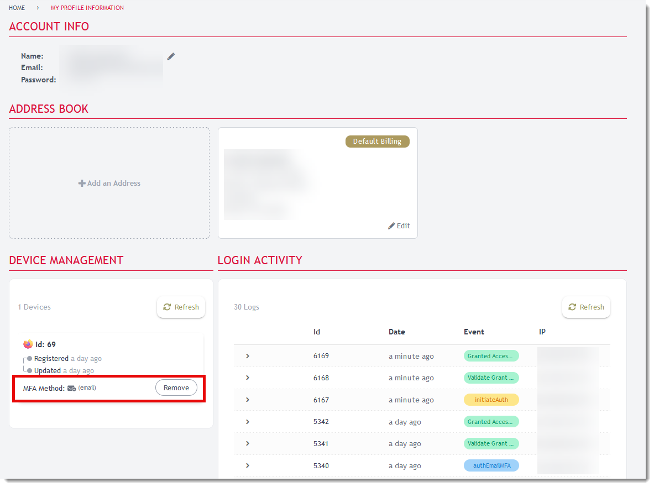
Task: Click the Account Info heading
Action: [49, 27]
